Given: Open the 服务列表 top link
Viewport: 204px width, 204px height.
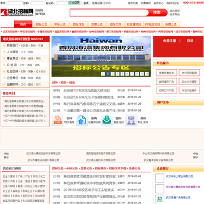Looking at the screenshot, I should click(x=133, y=3).
